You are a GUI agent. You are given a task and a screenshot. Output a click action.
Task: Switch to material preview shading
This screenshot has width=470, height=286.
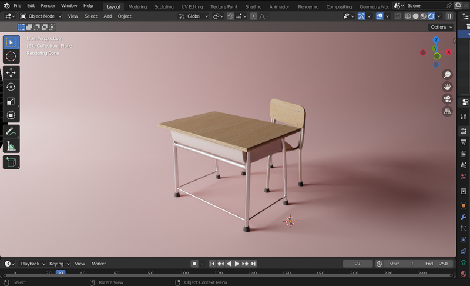pyautogui.click(x=423, y=16)
